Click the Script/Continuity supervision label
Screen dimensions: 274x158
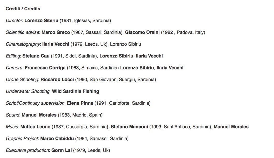coord(35,103)
